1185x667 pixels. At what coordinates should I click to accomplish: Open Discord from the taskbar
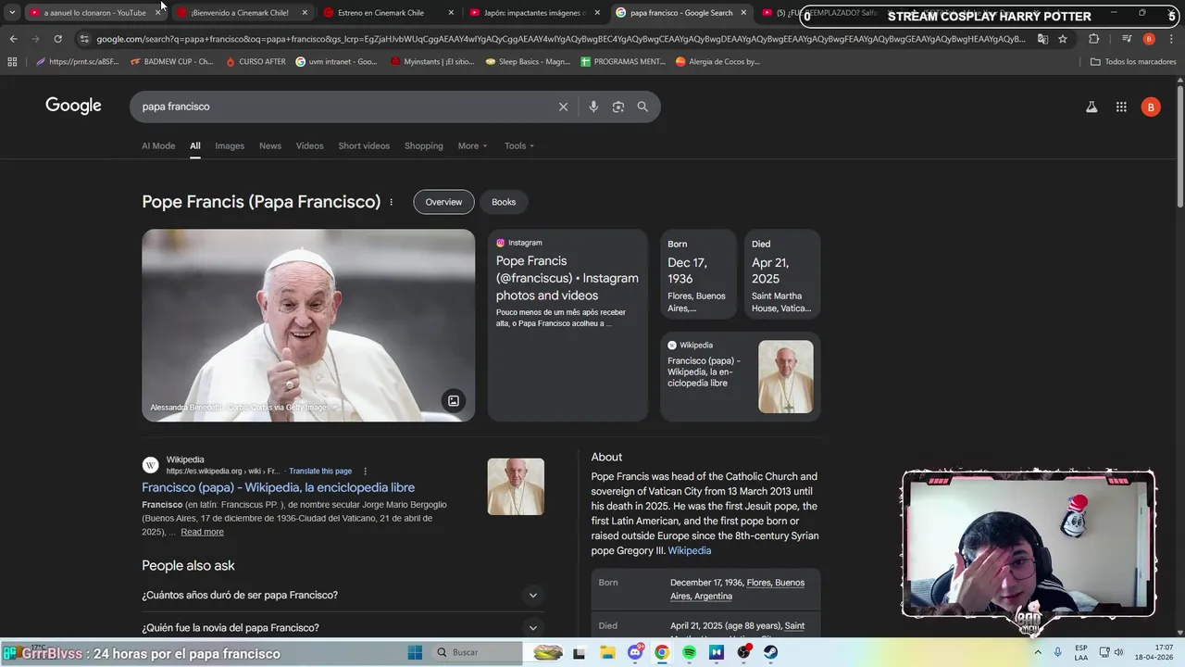coord(635,652)
